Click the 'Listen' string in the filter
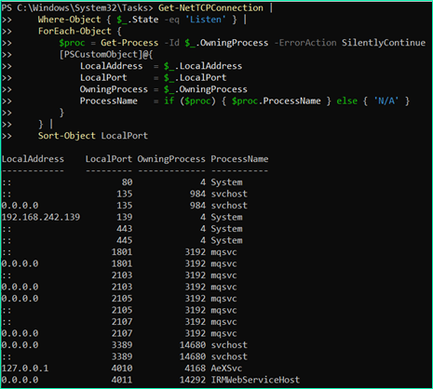This screenshot has width=433, height=389. (206, 20)
